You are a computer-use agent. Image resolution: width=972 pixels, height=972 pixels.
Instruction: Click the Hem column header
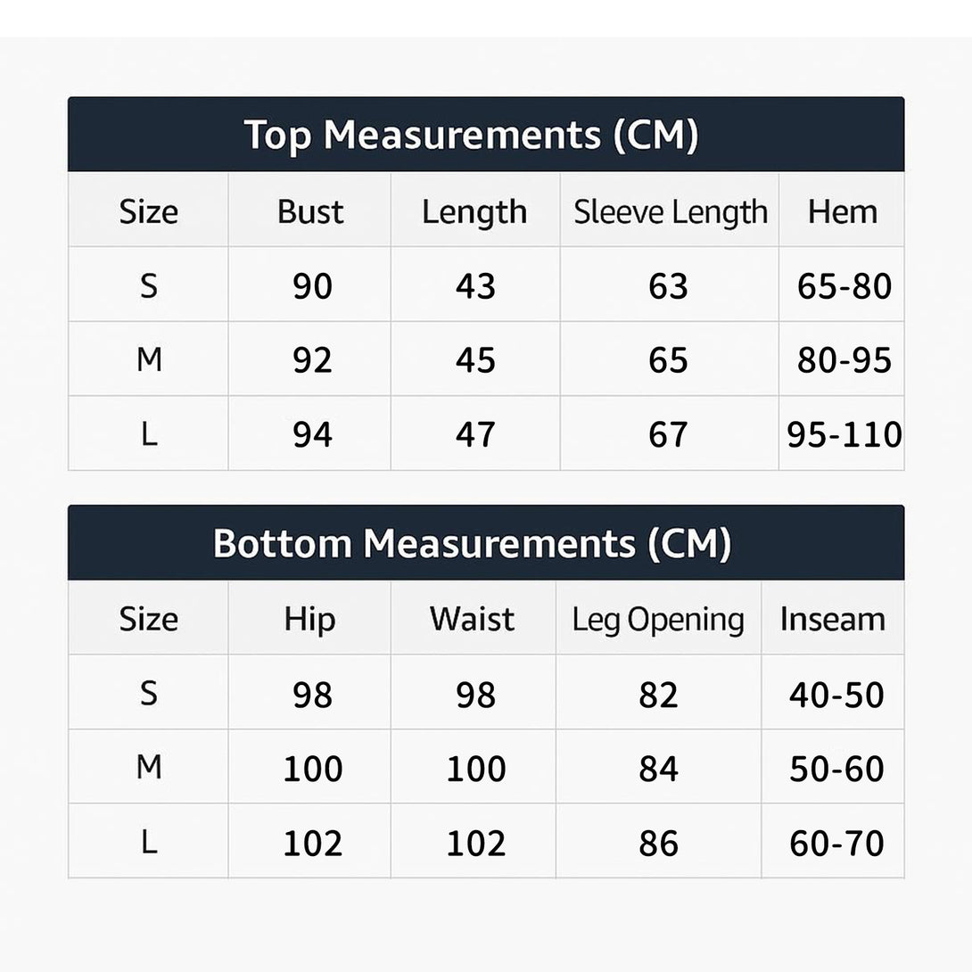(x=842, y=212)
